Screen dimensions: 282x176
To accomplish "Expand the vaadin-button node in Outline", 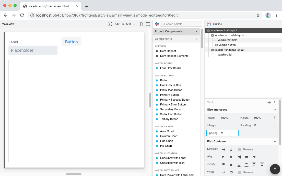I will pyautogui.click(x=217, y=45).
